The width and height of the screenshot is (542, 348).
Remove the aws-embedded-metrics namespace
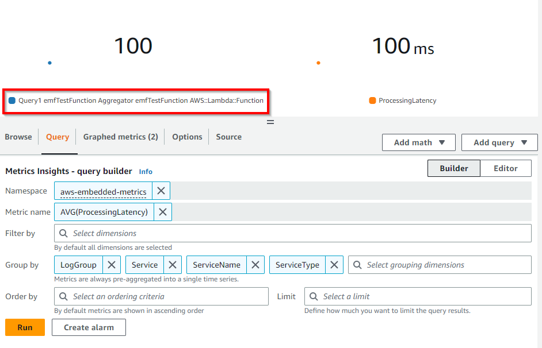(161, 191)
